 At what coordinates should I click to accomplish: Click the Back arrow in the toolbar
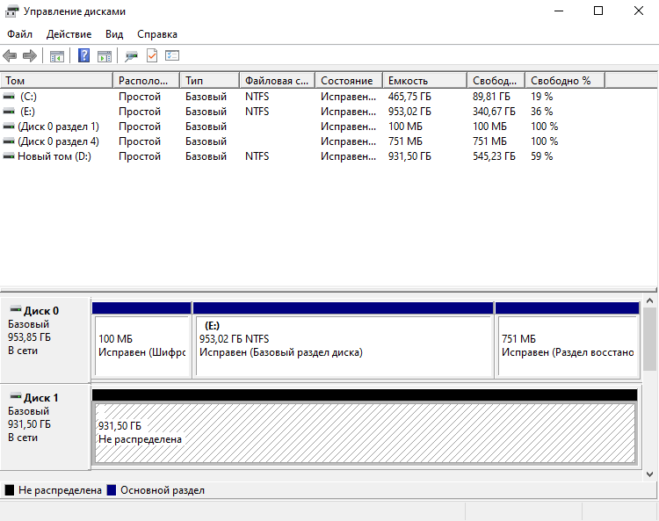click(x=11, y=56)
